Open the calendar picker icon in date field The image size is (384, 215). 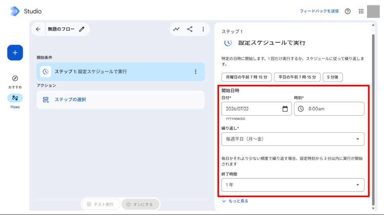pyautogui.click(x=285, y=109)
